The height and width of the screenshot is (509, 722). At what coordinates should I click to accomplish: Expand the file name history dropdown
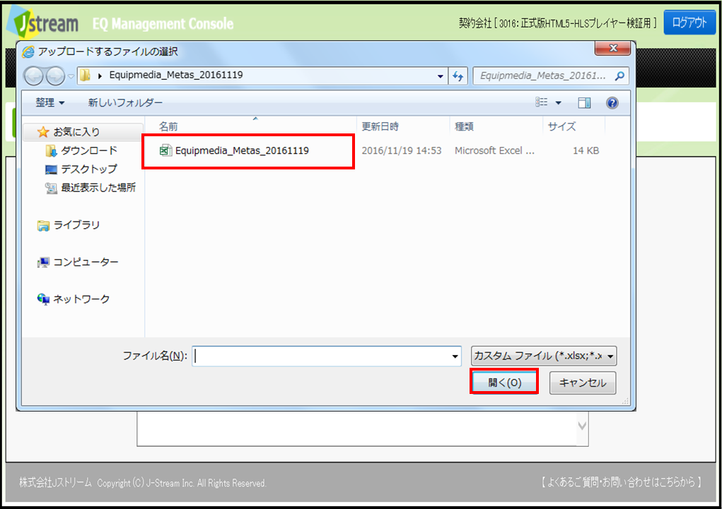(x=455, y=357)
